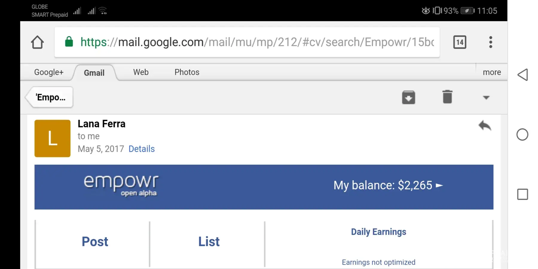Tap the browser address bar URL
Screen dimensions: 538x269
247,42
